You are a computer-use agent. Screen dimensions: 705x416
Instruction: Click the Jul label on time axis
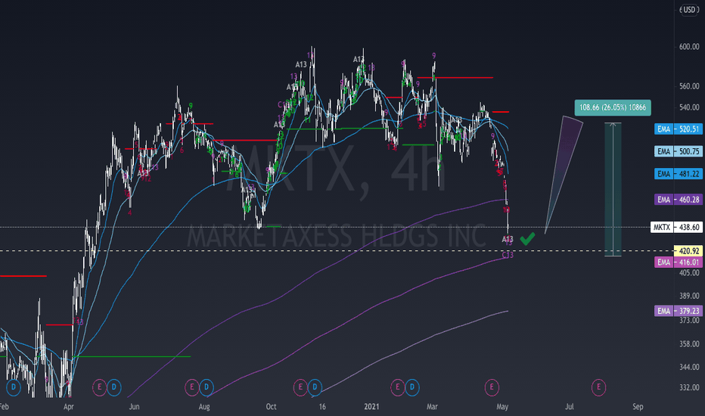coord(569,407)
